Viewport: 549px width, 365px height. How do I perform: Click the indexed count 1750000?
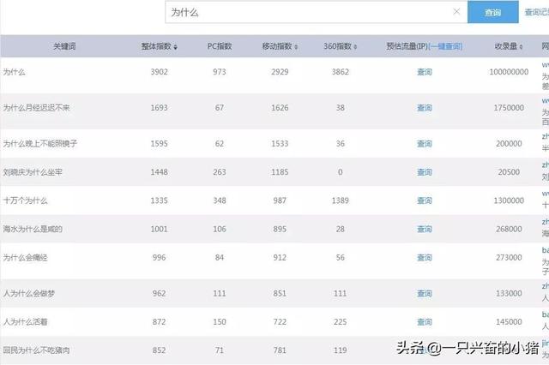coord(509,108)
